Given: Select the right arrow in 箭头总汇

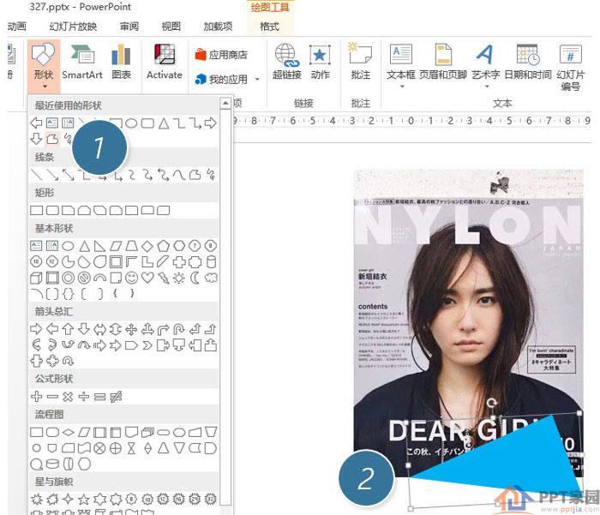Looking at the screenshot, I should (x=36, y=329).
